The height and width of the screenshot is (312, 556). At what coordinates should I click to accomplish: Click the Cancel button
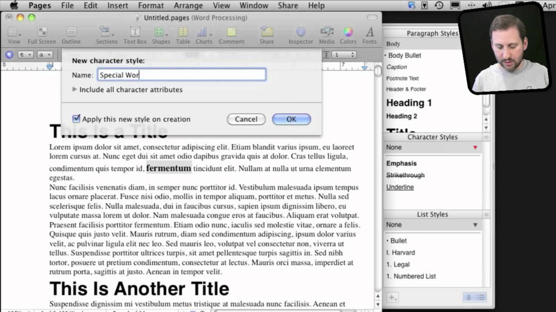point(246,119)
